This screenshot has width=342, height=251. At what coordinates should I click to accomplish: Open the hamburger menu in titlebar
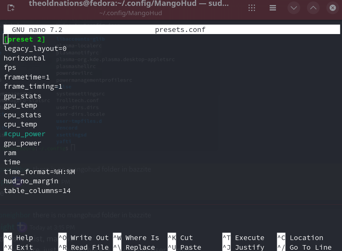click(273, 8)
